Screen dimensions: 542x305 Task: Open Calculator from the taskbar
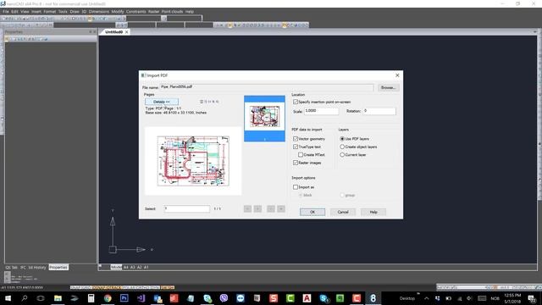[91, 298]
